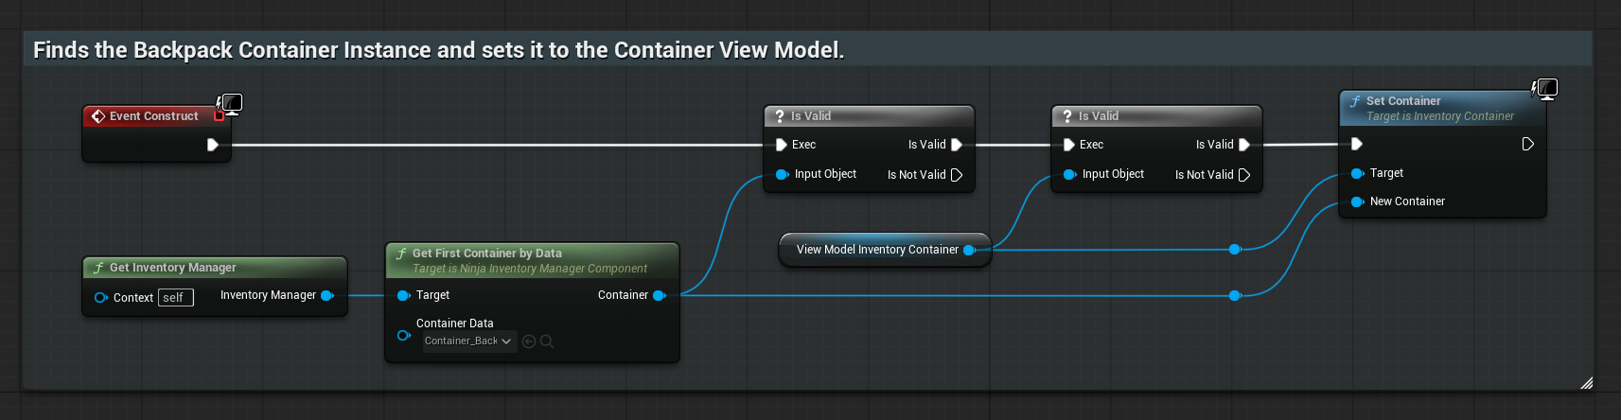The width and height of the screenshot is (1621, 420).
Task: Click the 'Target is Ninja Inventory Manager Component' subtitle
Action: tap(530, 269)
